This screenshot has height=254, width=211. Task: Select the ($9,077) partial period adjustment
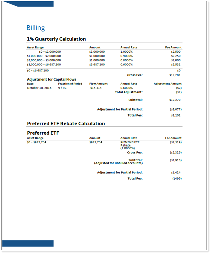click(176, 109)
